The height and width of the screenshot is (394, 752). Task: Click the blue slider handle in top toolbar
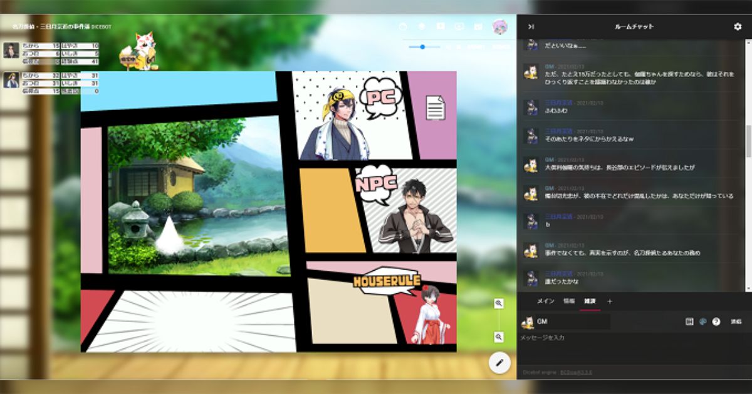422,47
